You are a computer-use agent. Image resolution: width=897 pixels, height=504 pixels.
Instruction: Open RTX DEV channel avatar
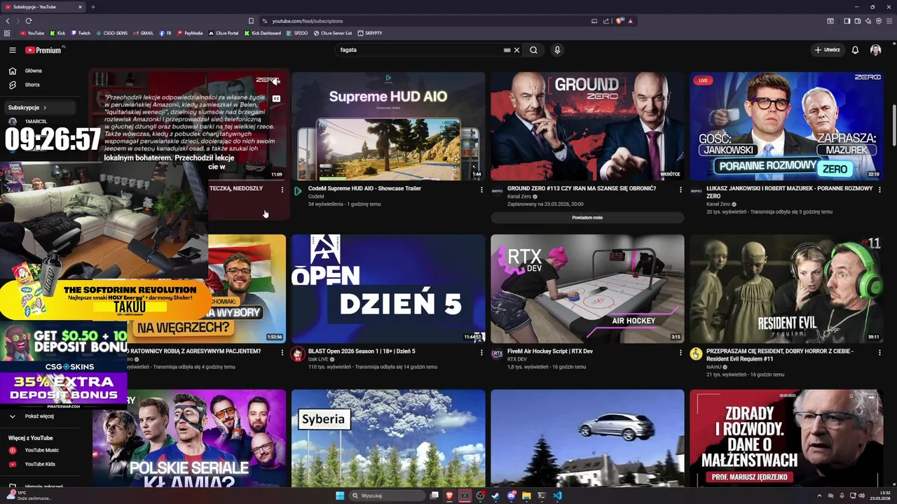tap(497, 353)
